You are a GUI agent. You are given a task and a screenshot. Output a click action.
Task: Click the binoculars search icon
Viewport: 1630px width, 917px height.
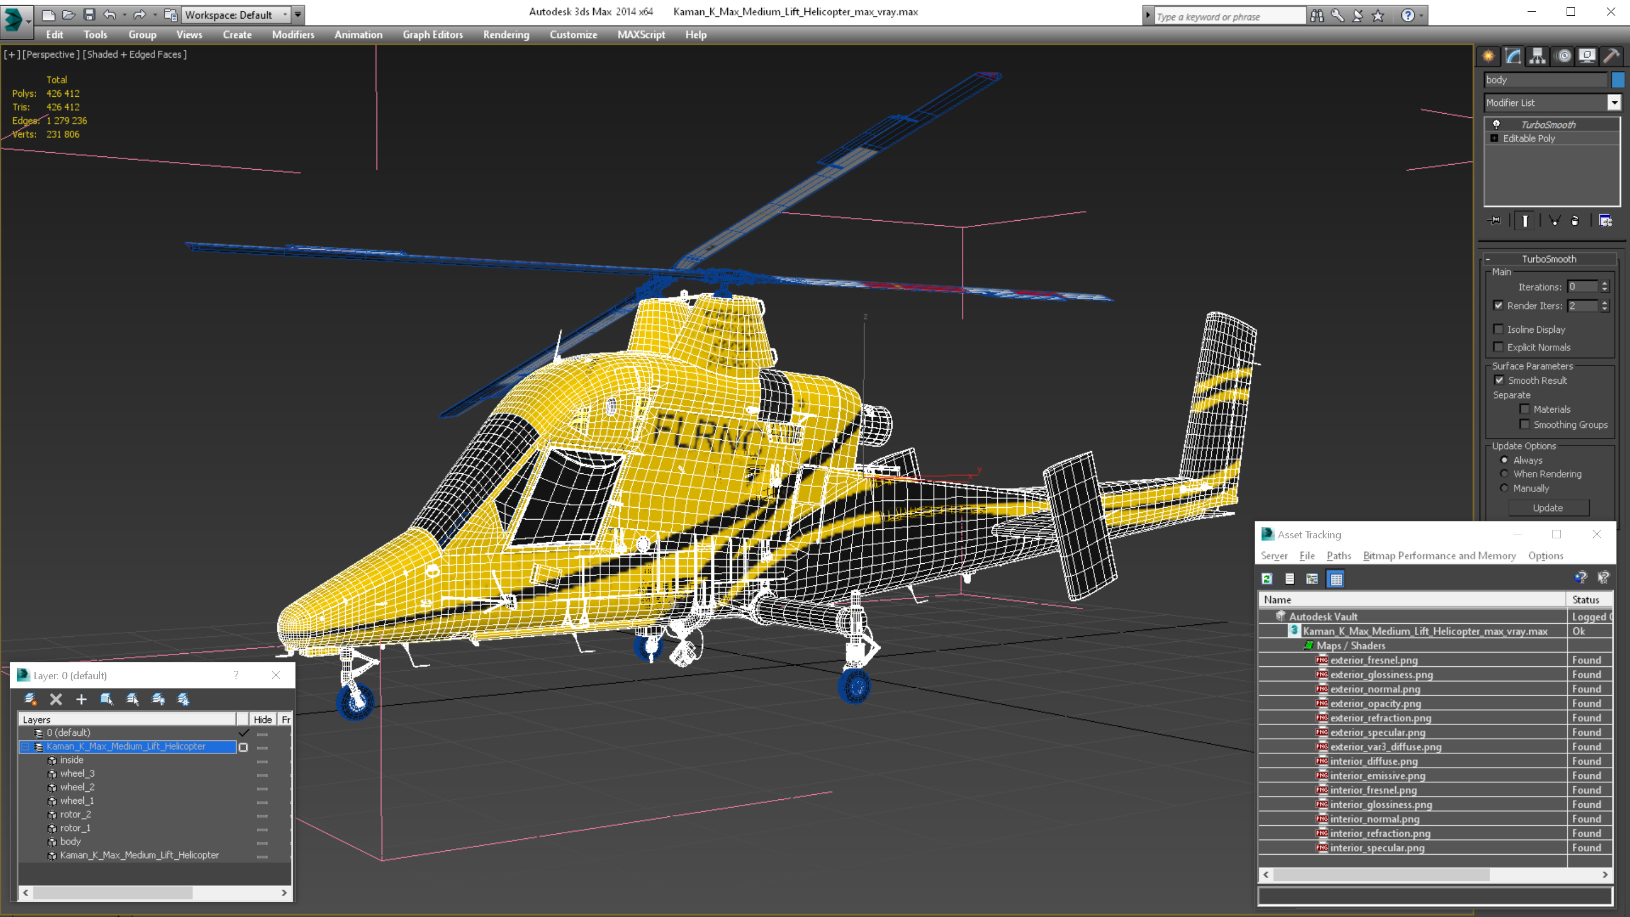tap(1317, 16)
